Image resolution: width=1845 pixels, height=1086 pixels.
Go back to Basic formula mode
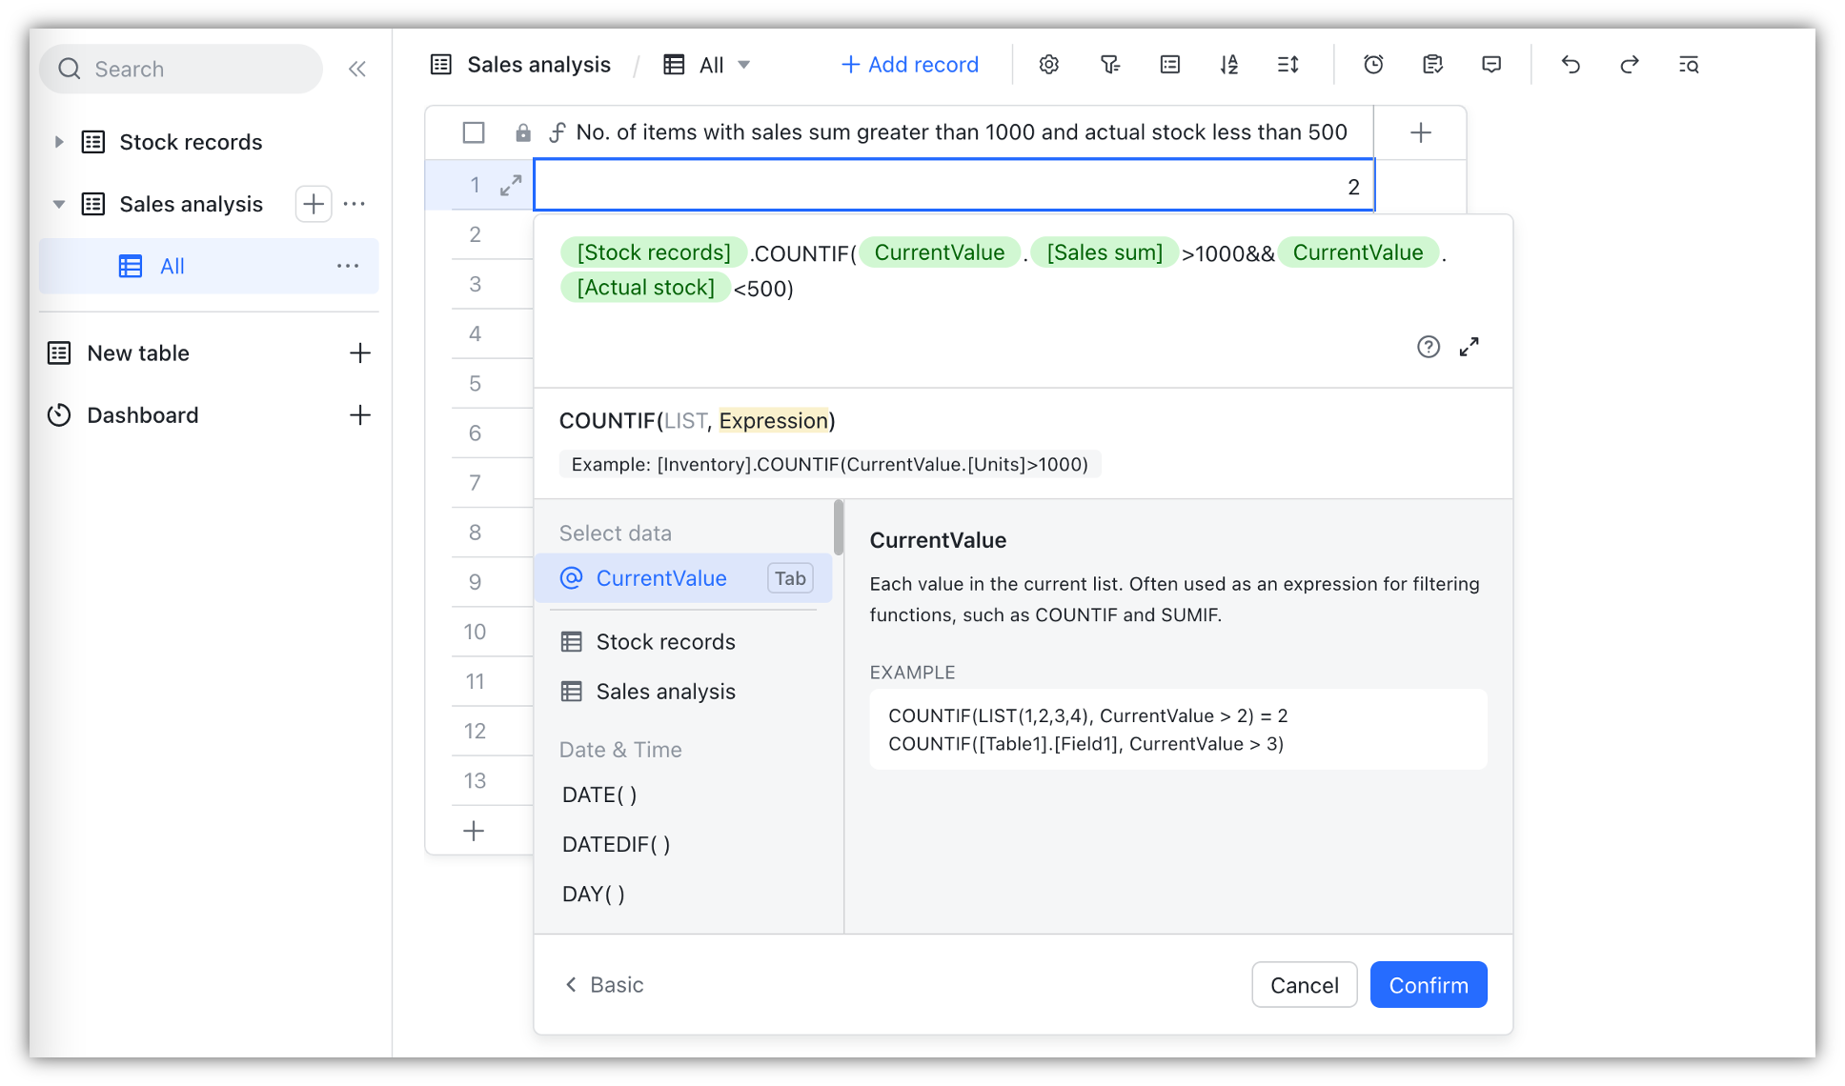tap(604, 985)
